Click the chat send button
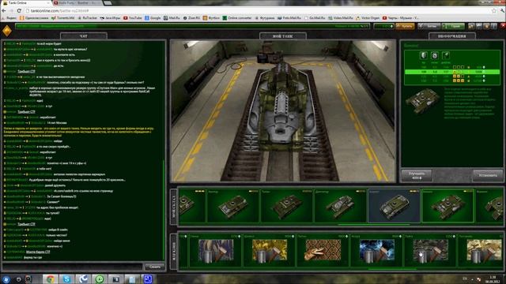506x284 pixels. point(155,267)
